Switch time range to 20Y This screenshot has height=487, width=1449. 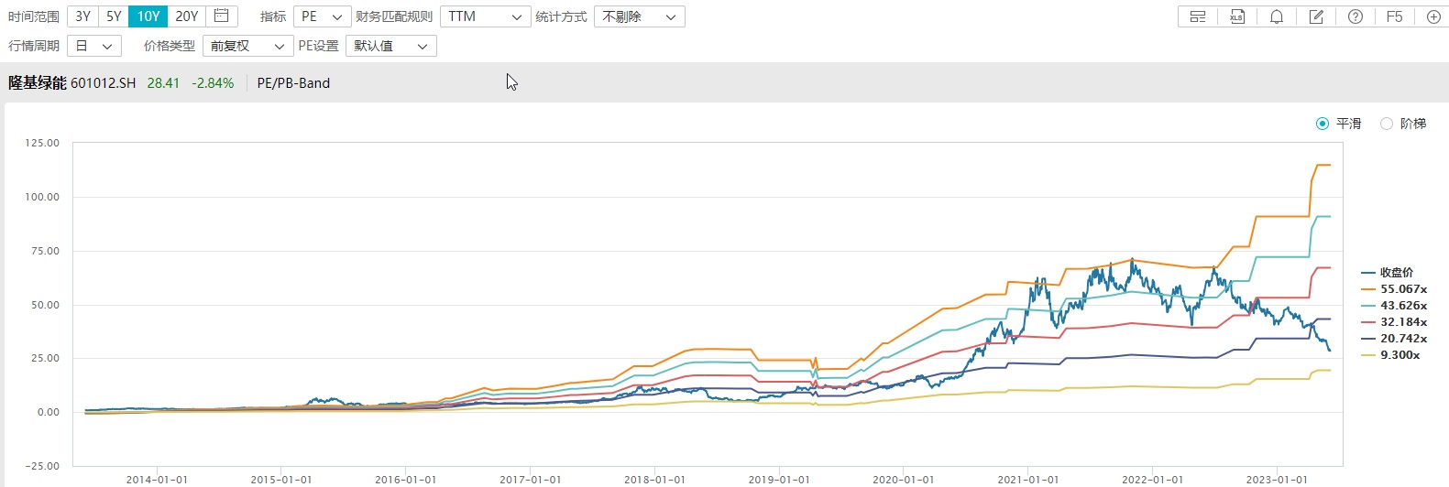point(186,16)
